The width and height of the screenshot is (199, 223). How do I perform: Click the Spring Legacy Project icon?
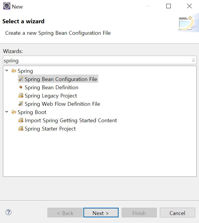tap(21, 95)
